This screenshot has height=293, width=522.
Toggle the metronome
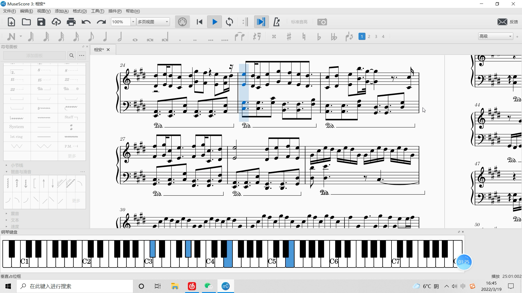[x=276, y=22]
